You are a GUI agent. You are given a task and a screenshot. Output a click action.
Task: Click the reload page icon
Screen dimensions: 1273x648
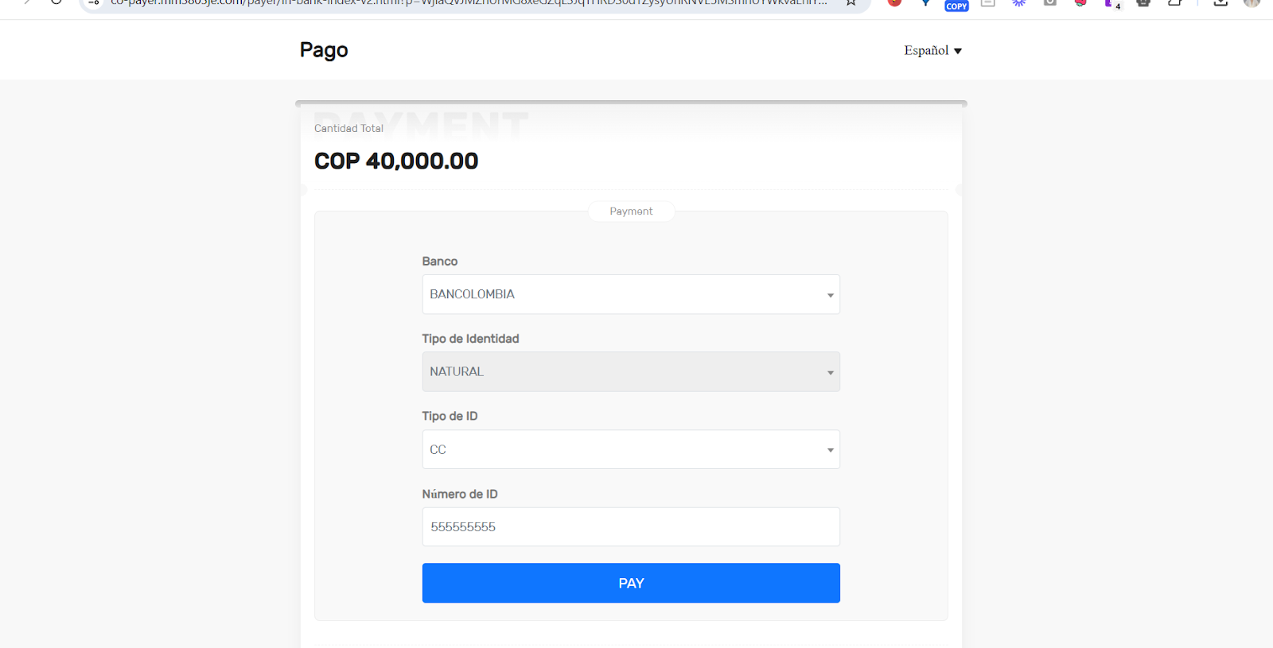tap(56, 2)
